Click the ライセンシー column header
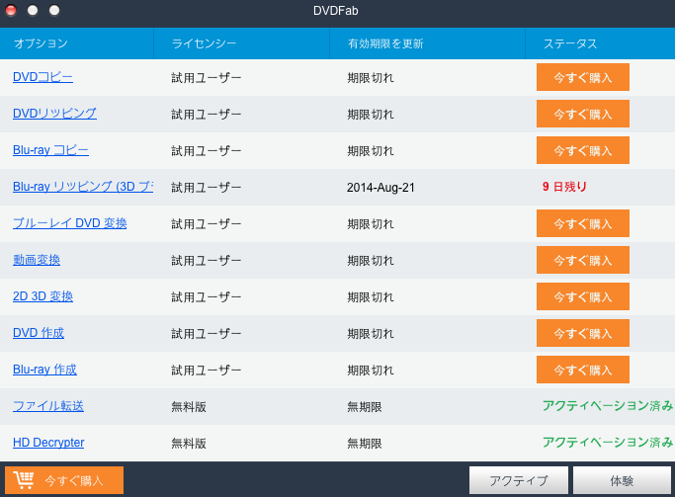 click(x=241, y=43)
